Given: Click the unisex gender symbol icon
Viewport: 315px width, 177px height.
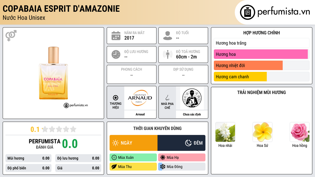Looking at the screenshot, I should pyautogui.click(x=11, y=36).
